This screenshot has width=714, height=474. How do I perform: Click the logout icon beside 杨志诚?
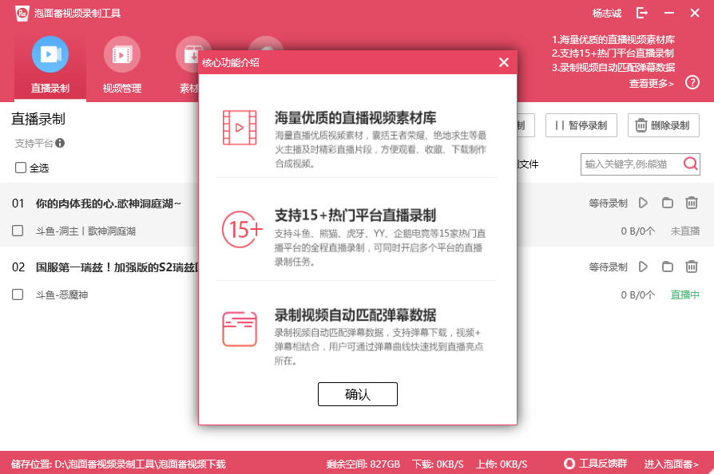coord(641,13)
